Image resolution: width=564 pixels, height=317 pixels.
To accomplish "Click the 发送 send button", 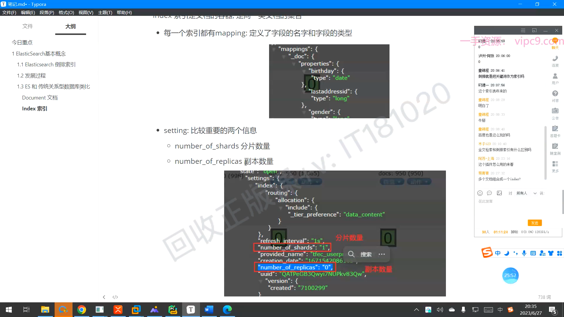I will tap(535, 223).
